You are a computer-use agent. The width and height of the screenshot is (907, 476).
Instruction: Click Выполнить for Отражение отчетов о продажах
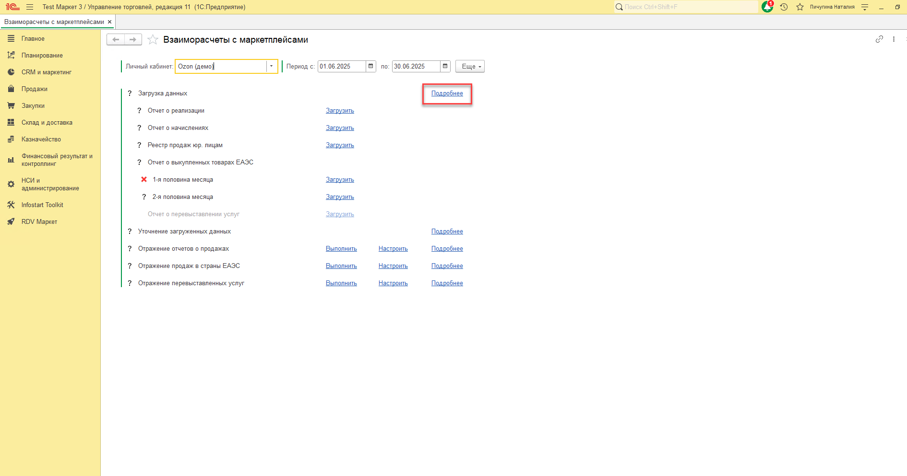(x=341, y=249)
